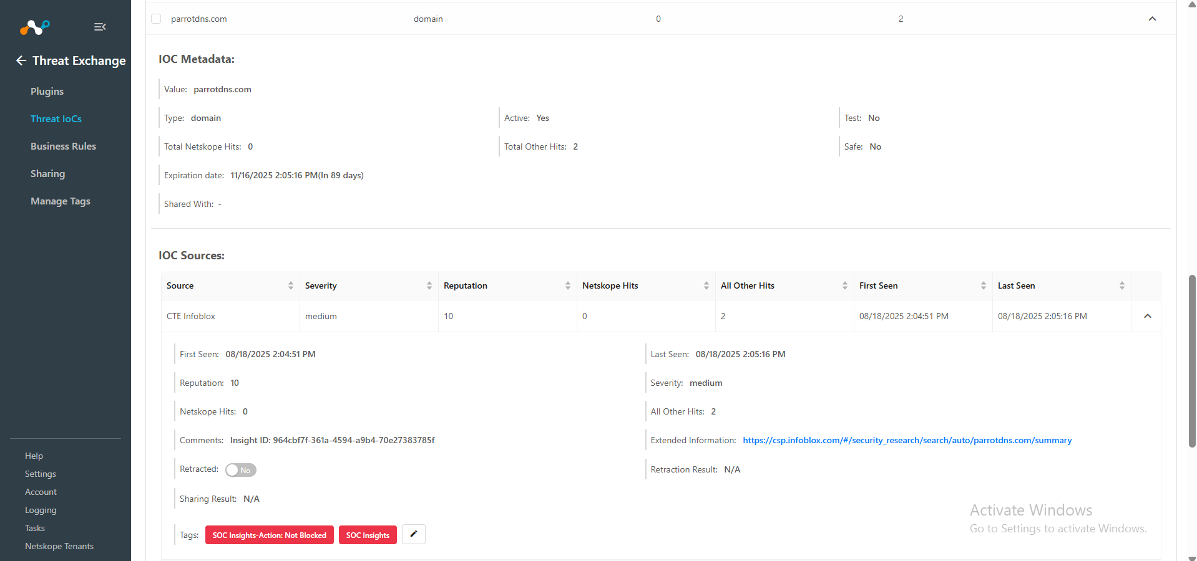This screenshot has height=561, width=1197.
Task: Sort by Last Seen column arrows
Action: tap(1122, 285)
